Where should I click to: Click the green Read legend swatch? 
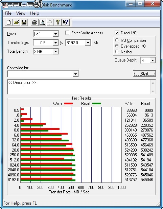click(97, 104)
